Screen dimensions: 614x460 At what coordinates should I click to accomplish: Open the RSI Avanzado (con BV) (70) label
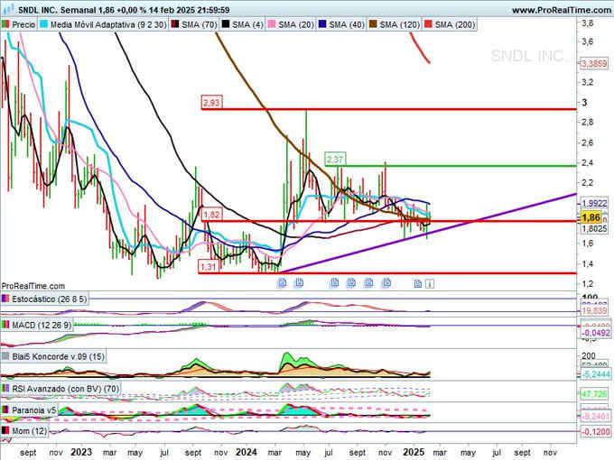click(65, 389)
